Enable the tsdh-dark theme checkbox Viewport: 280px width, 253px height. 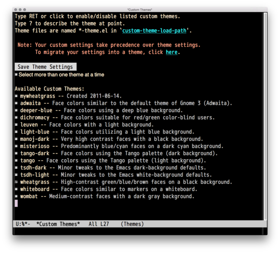click(x=16, y=168)
